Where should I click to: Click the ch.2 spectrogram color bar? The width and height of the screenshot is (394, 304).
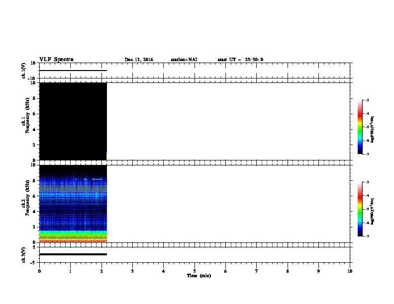point(360,209)
